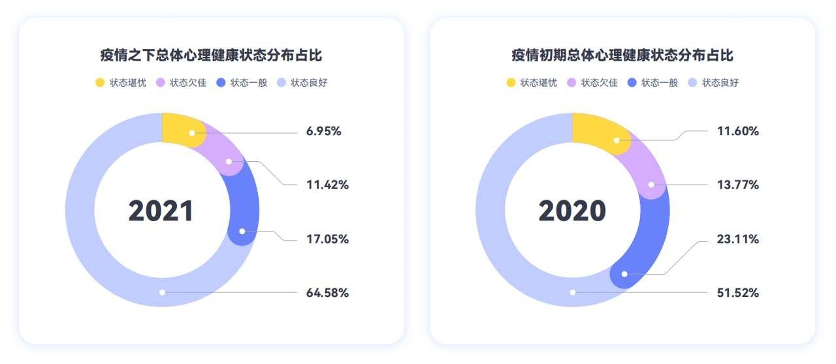836x364 pixels.
Task: Select the 11.42% label in 2021 chart
Action: (328, 185)
